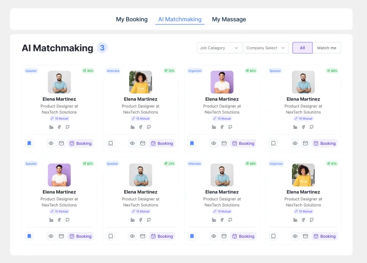Viewport: 367px width, 263px height.
Task: Click Booking on the 80% Organizer card
Action: (x=243, y=143)
